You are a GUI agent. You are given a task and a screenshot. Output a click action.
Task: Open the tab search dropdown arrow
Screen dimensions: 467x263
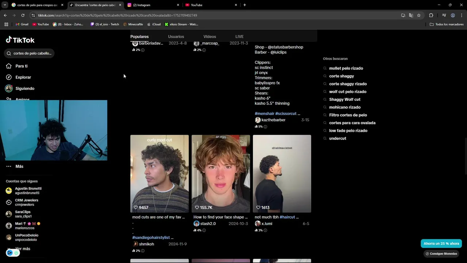(5, 5)
